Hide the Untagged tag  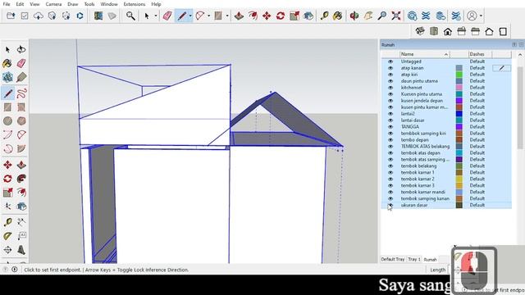click(x=390, y=61)
